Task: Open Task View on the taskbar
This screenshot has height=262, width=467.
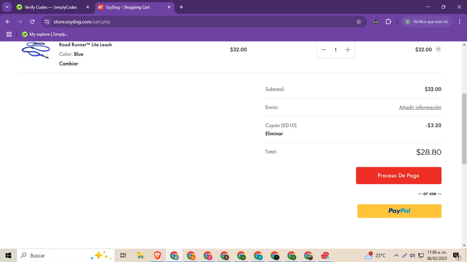Action: pos(123,255)
